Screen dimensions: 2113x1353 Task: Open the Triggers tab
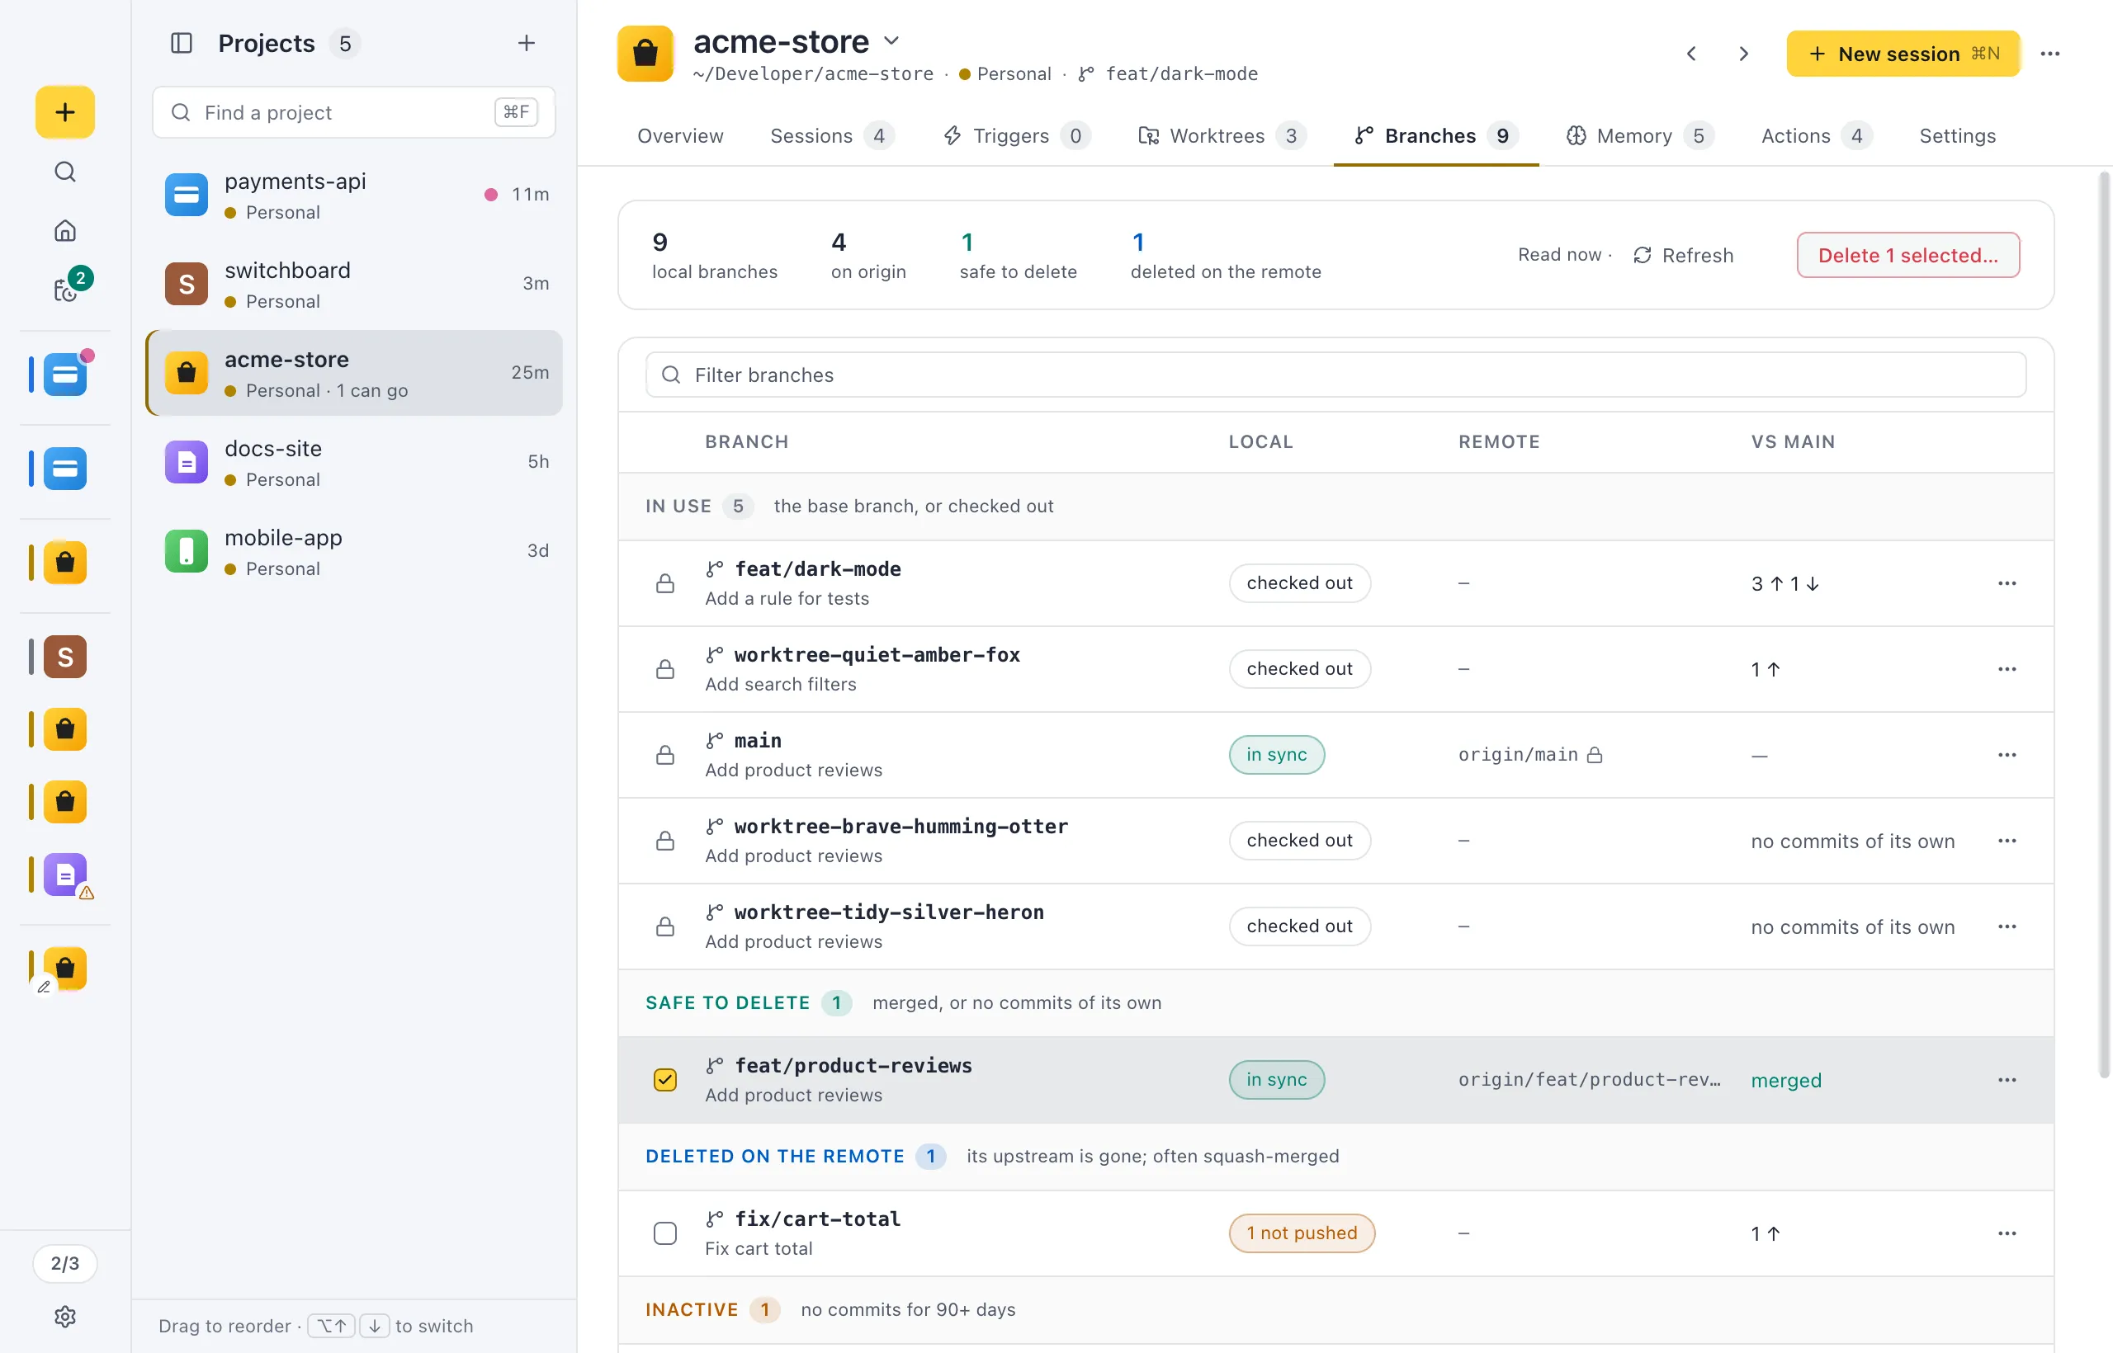click(1017, 136)
